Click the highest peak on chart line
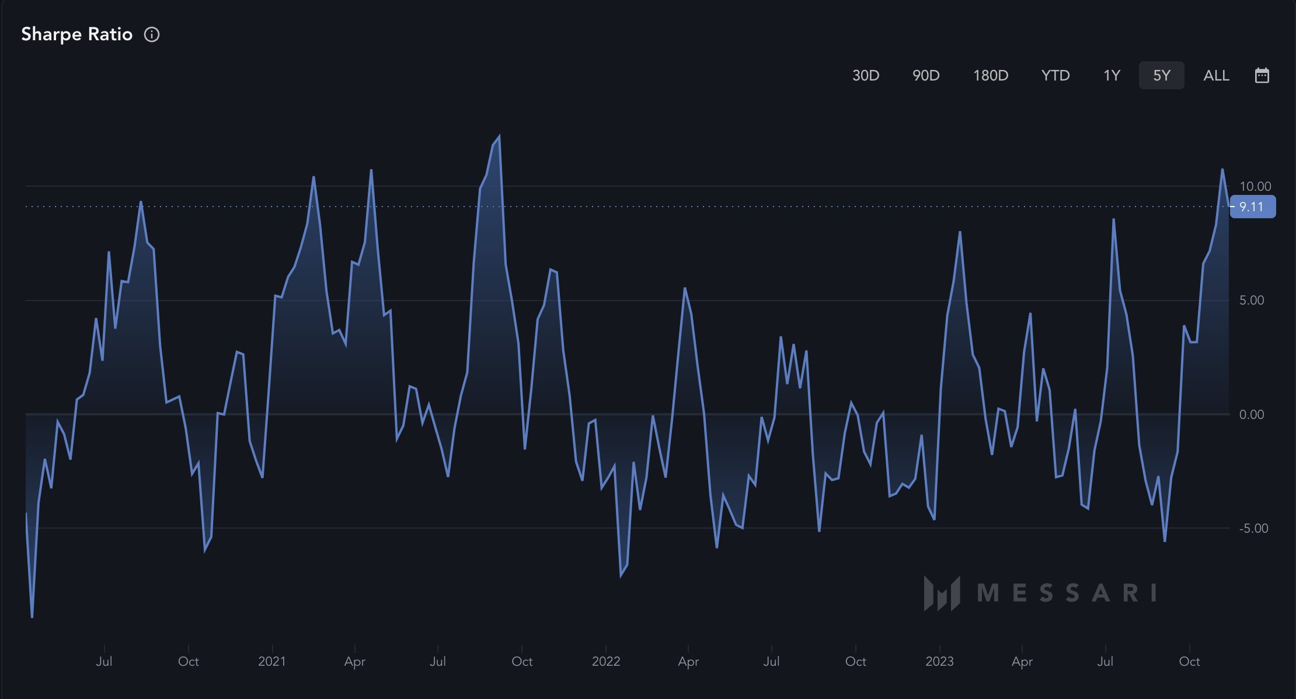 click(499, 137)
